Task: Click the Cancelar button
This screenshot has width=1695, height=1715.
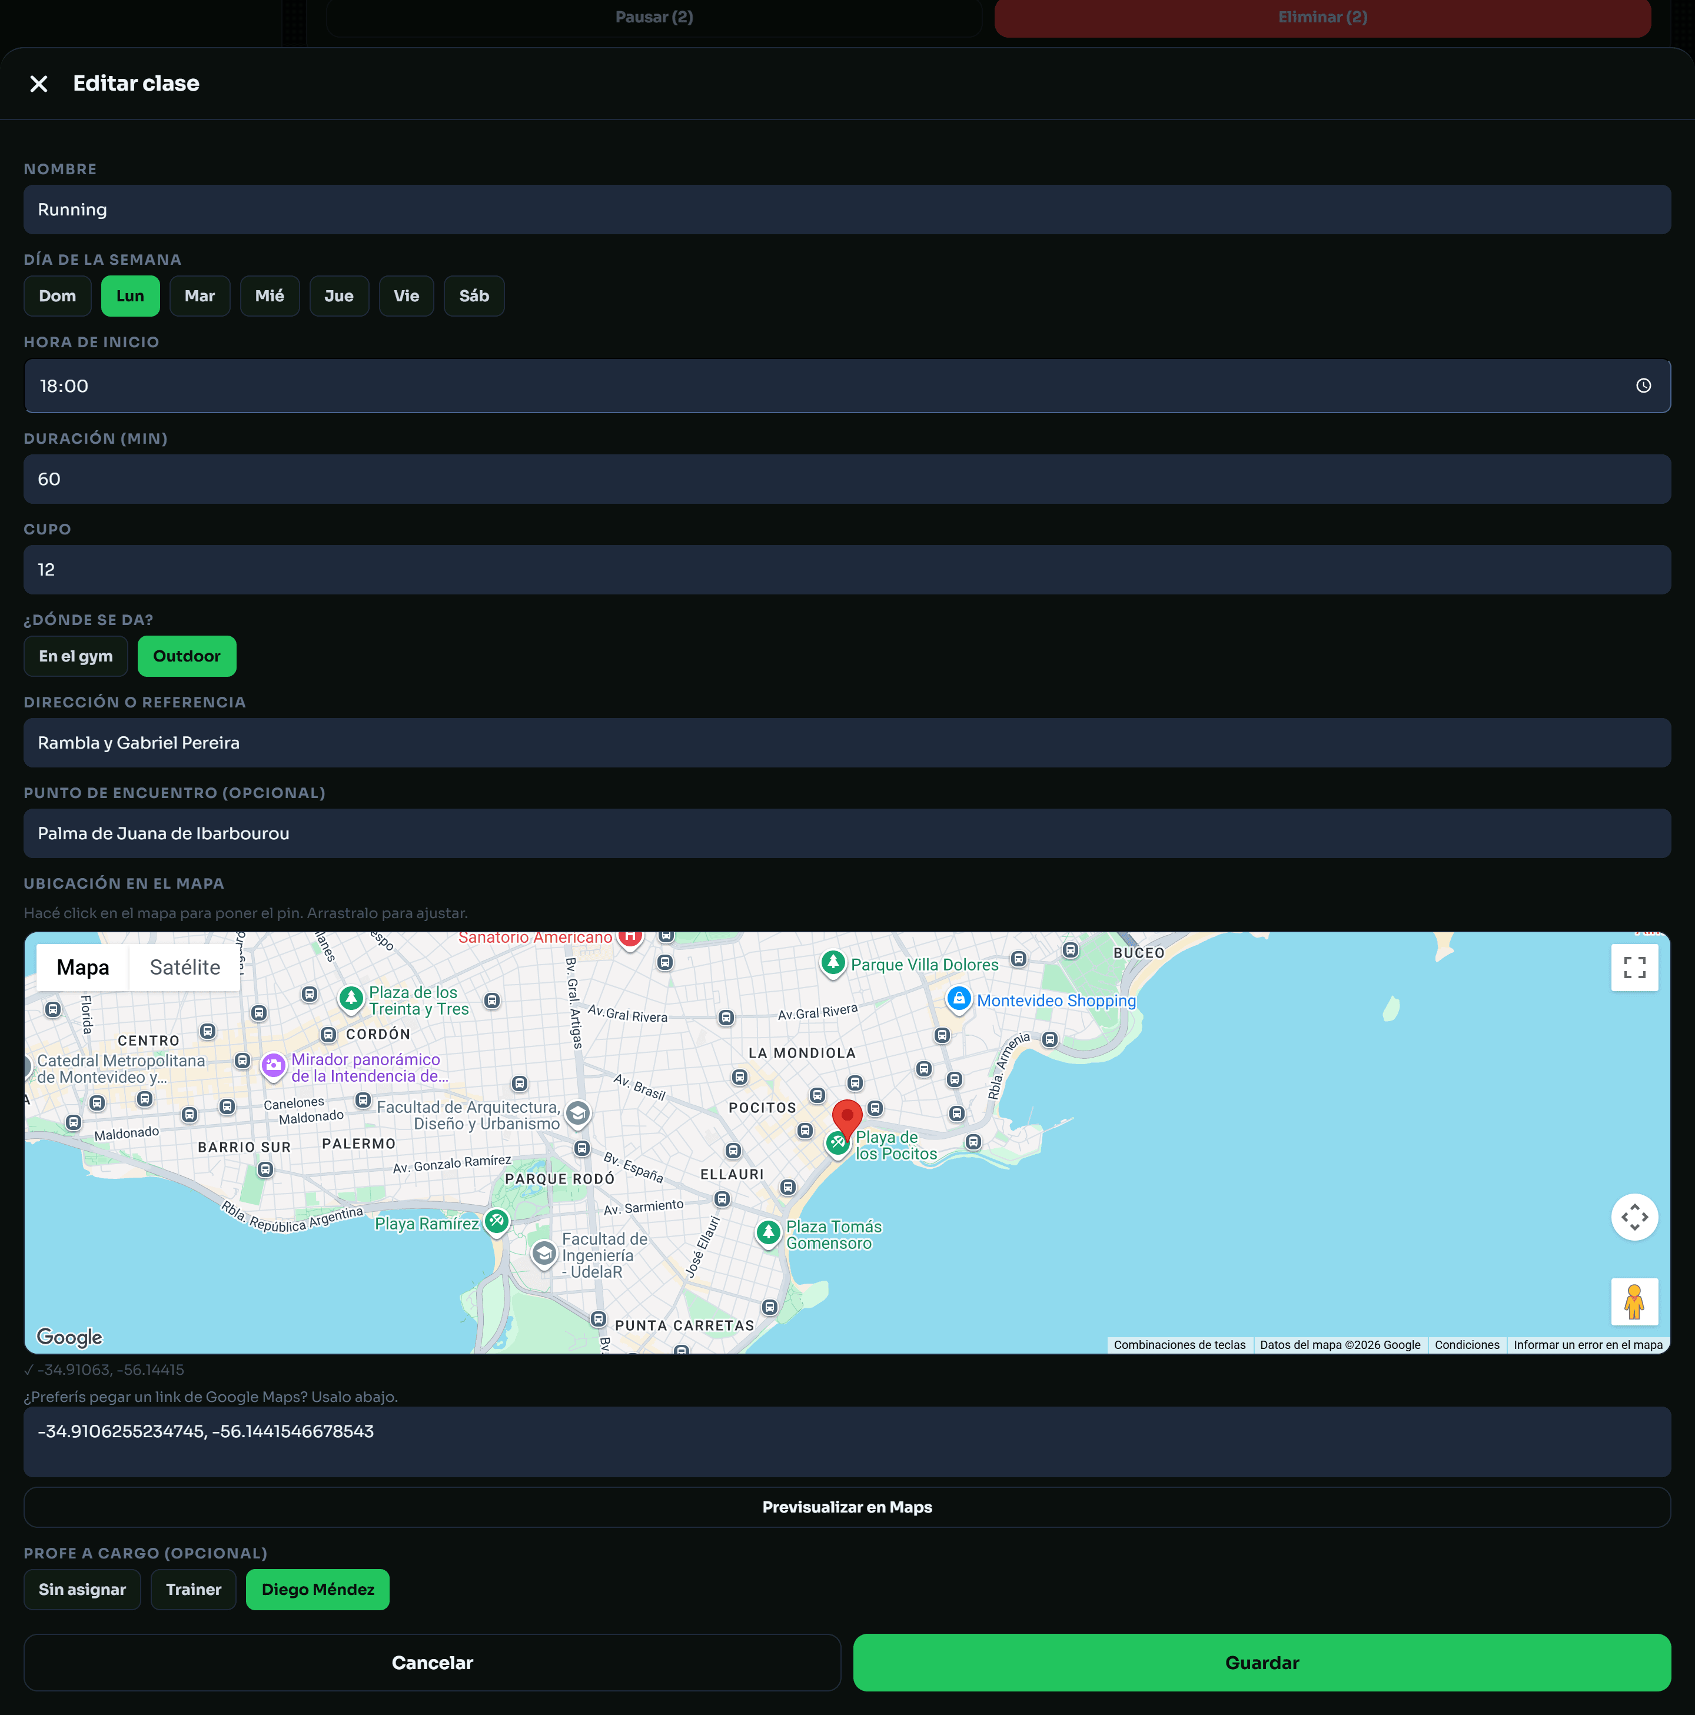Action: [433, 1662]
